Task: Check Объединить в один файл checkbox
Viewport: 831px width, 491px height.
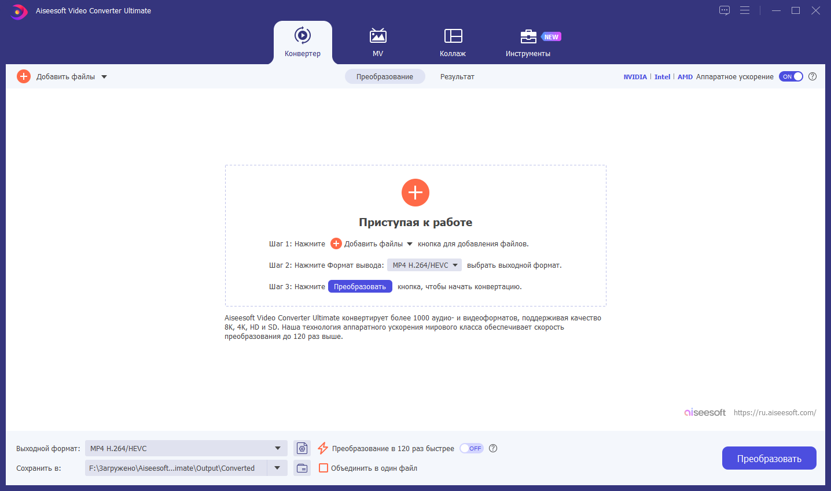Action: pyautogui.click(x=323, y=468)
